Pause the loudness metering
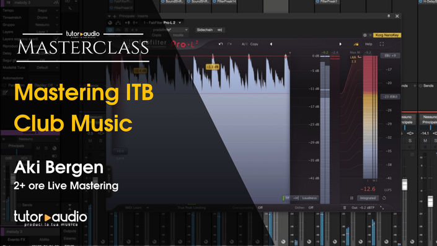437x246 pixels. [351, 198]
